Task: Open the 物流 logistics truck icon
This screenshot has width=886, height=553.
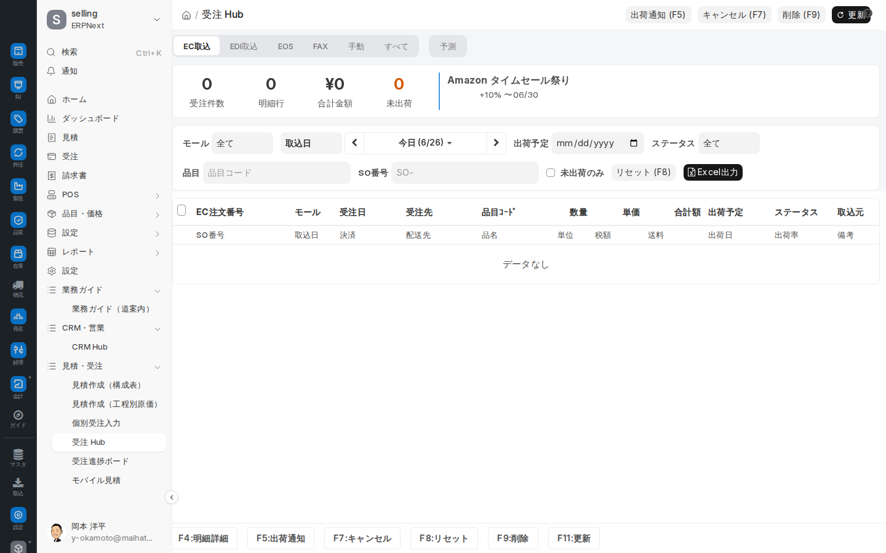Action: [18, 285]
